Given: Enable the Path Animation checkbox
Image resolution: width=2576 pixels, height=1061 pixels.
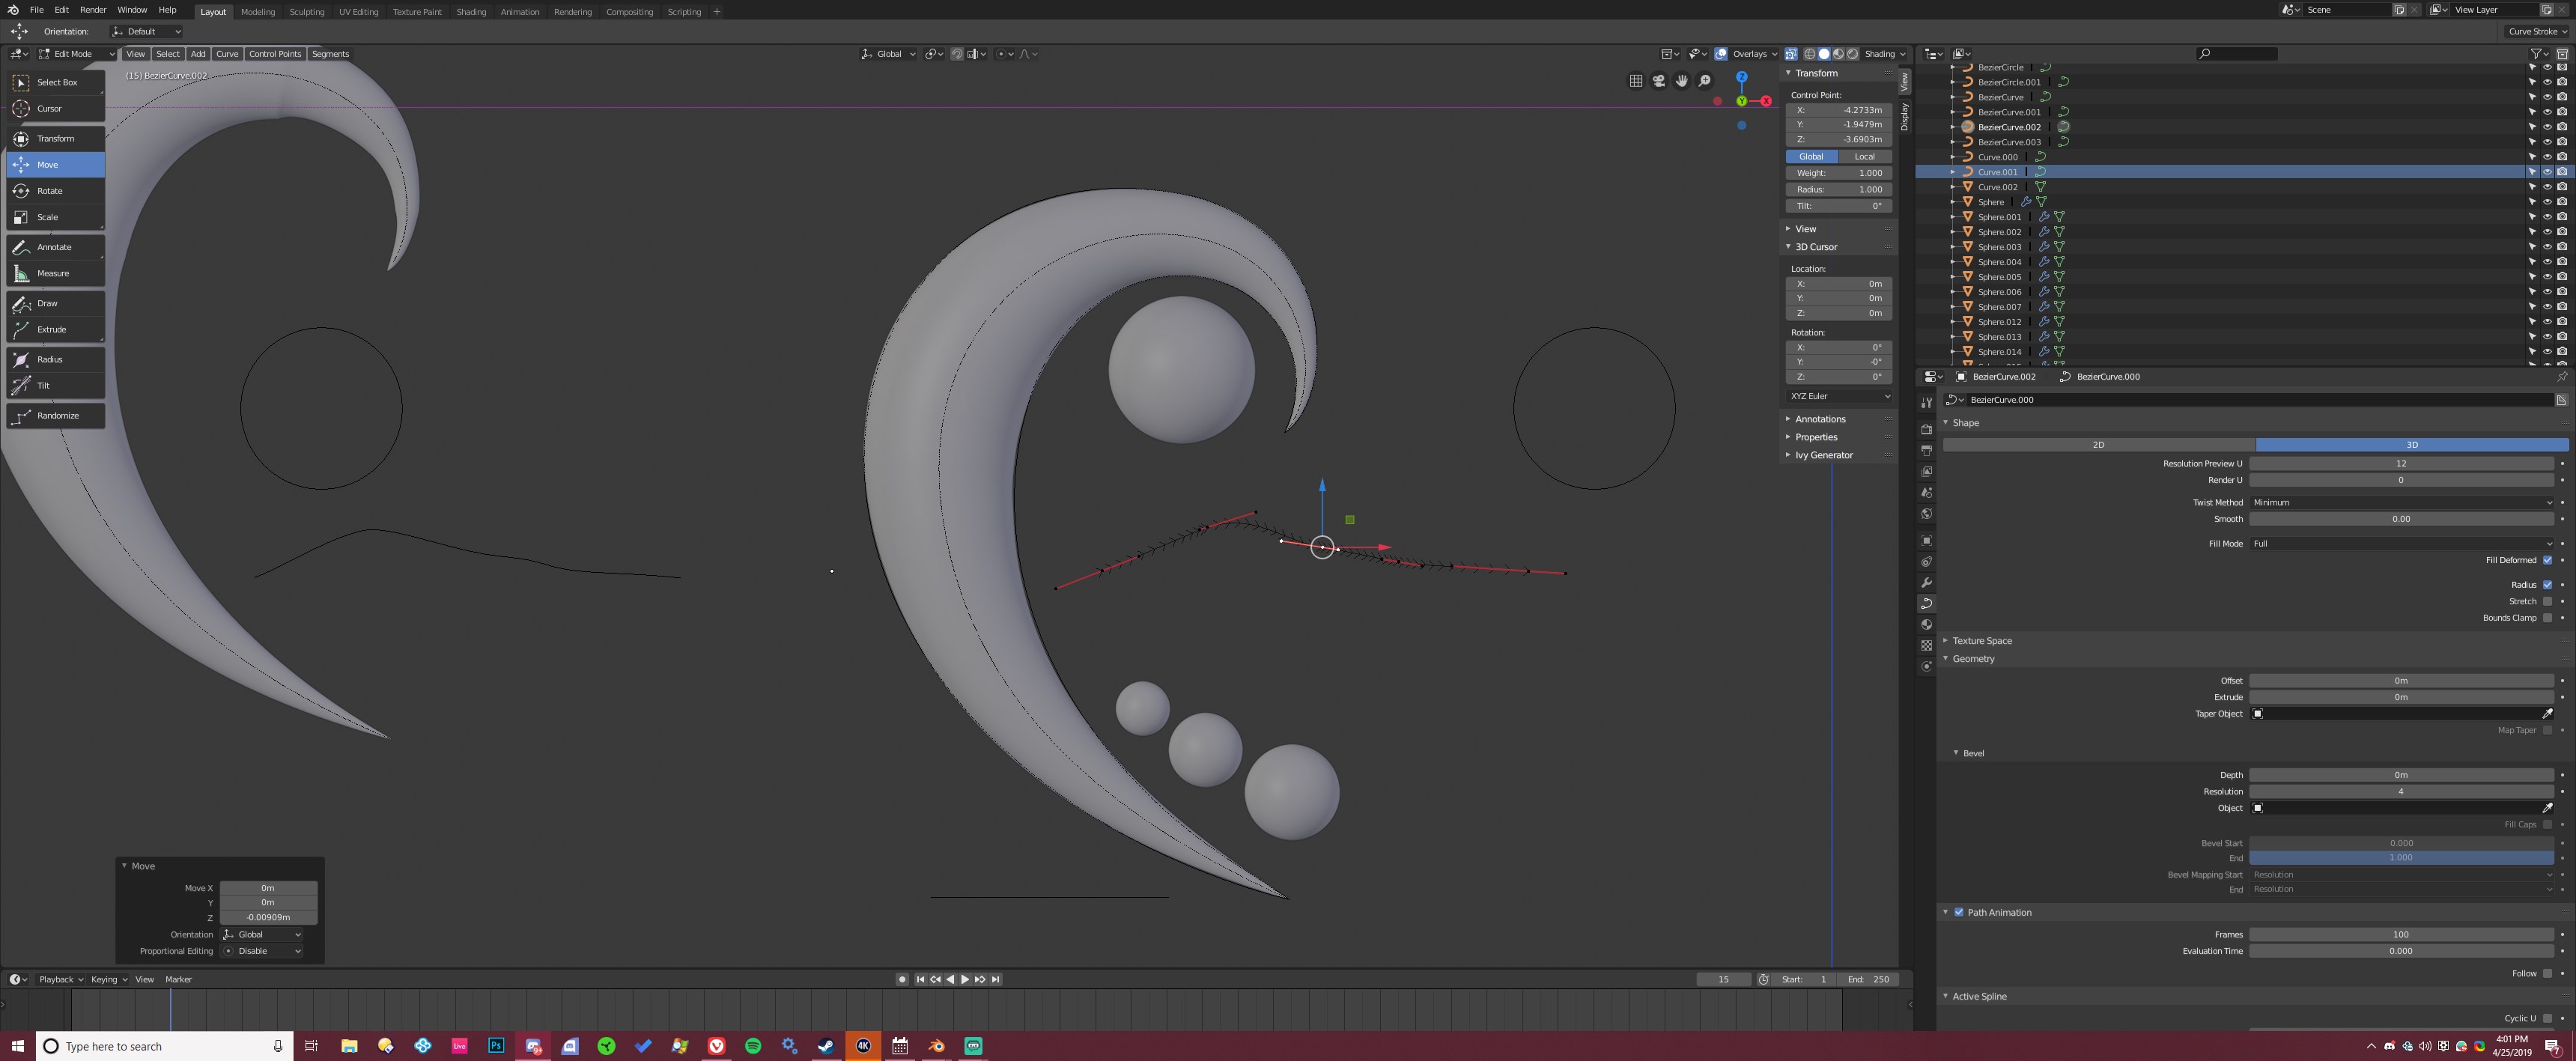Looking at the screenshot, I should [1958, 912].
